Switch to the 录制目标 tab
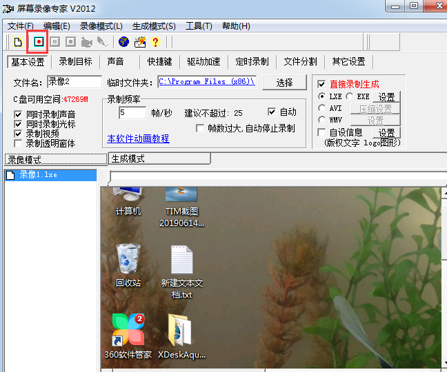The image size is (447, 372). [x=76, y=62]
